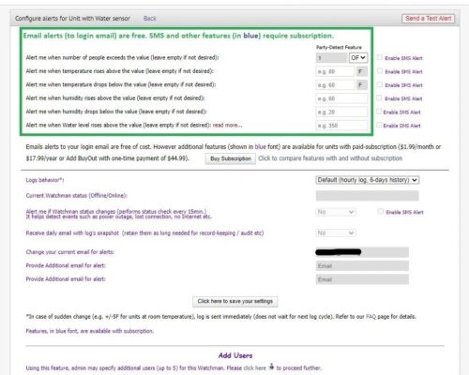Image resolution: width=469 pixels, height=375 pixels.
Task: Click the hand icon after 'click here'
Action: 271,367
